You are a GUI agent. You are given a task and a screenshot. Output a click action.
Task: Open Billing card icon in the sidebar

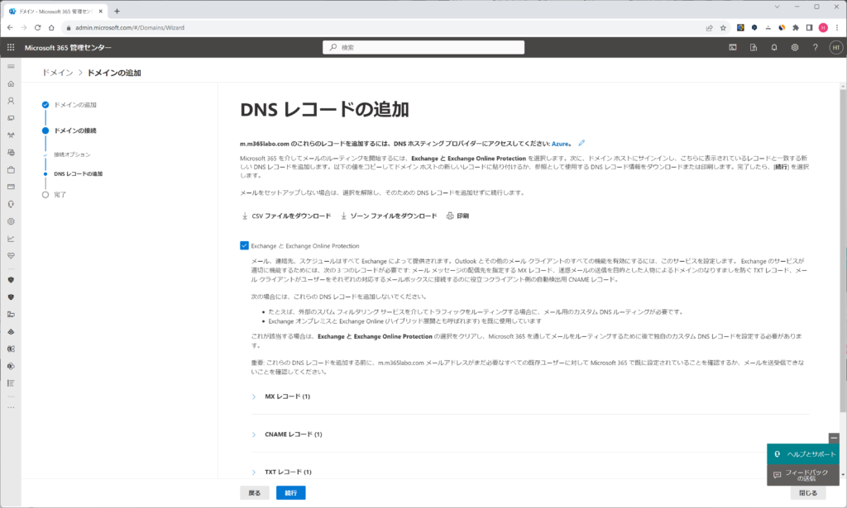tap(11, 188)
